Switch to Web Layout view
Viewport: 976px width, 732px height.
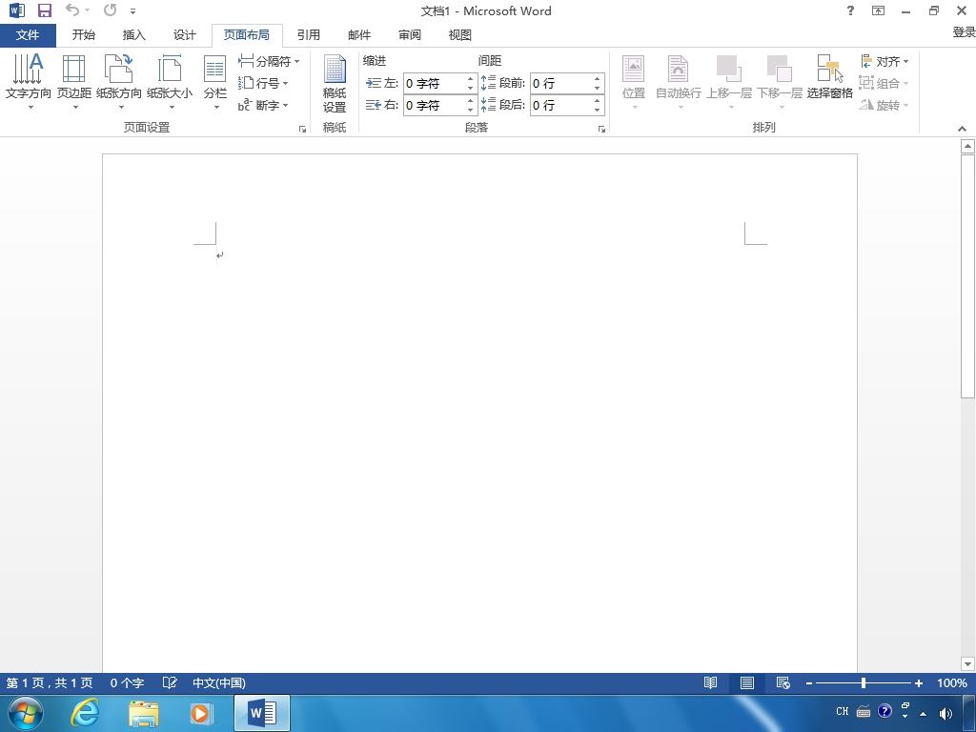(x=783, y=682)
